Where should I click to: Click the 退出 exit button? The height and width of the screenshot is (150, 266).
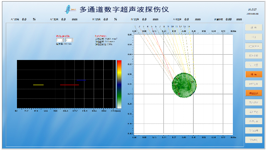click(254, 28)
